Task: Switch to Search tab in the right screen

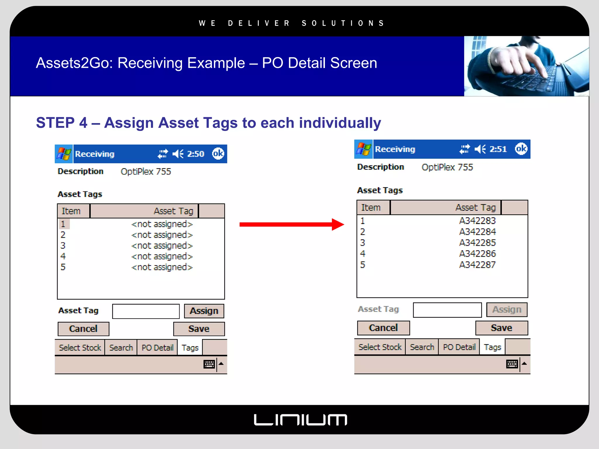Action: [422, 347]
